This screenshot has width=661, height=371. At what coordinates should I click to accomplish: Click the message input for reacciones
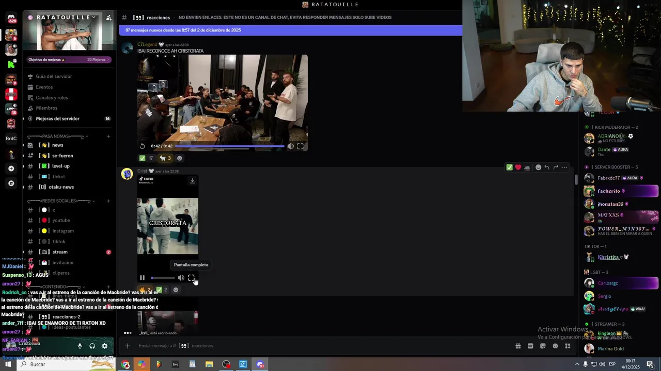(x=320, y=346)
